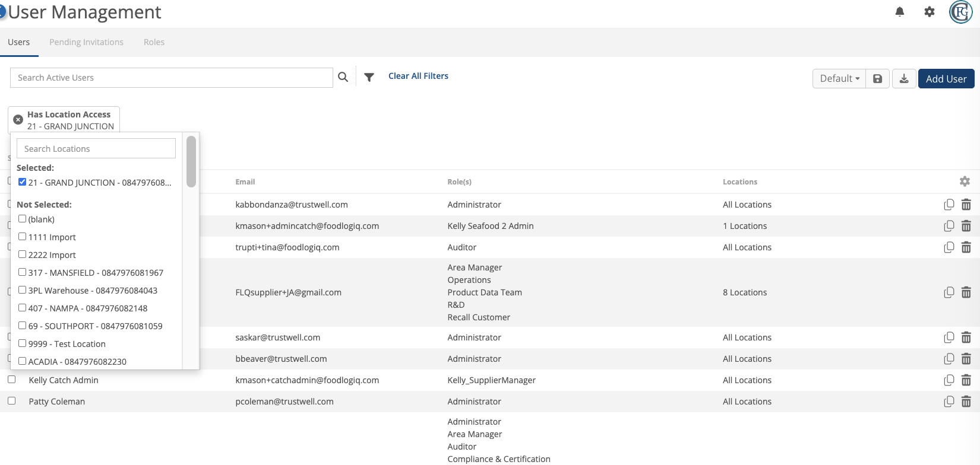Copy the kabbondanza@trustwell.com user
The height and width of the screenshot is (465, 980).
(x=949, y=205)
